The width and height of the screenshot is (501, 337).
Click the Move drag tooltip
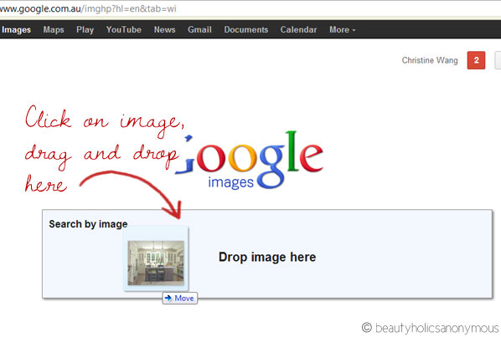pyautogui.click(x=180, y=298)
